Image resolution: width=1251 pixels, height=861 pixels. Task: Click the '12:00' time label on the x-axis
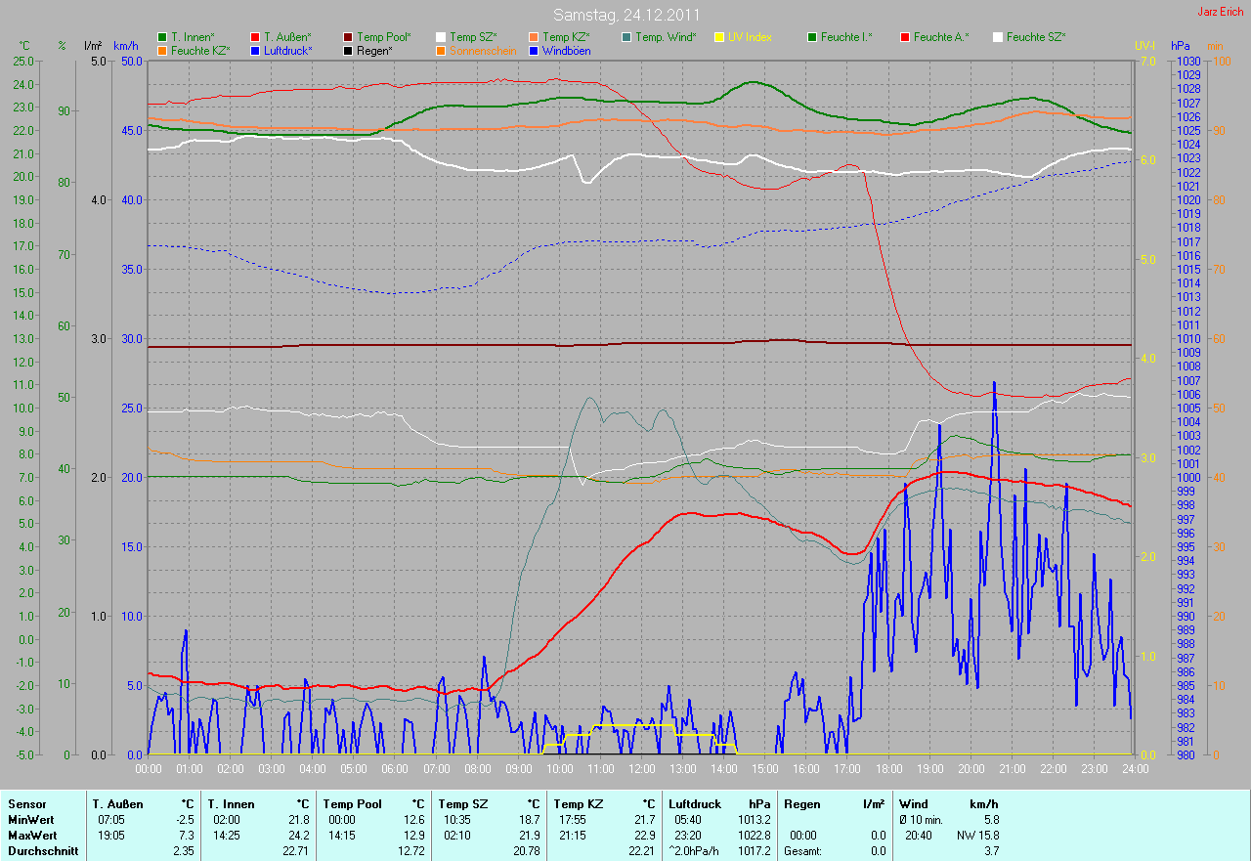641,768
